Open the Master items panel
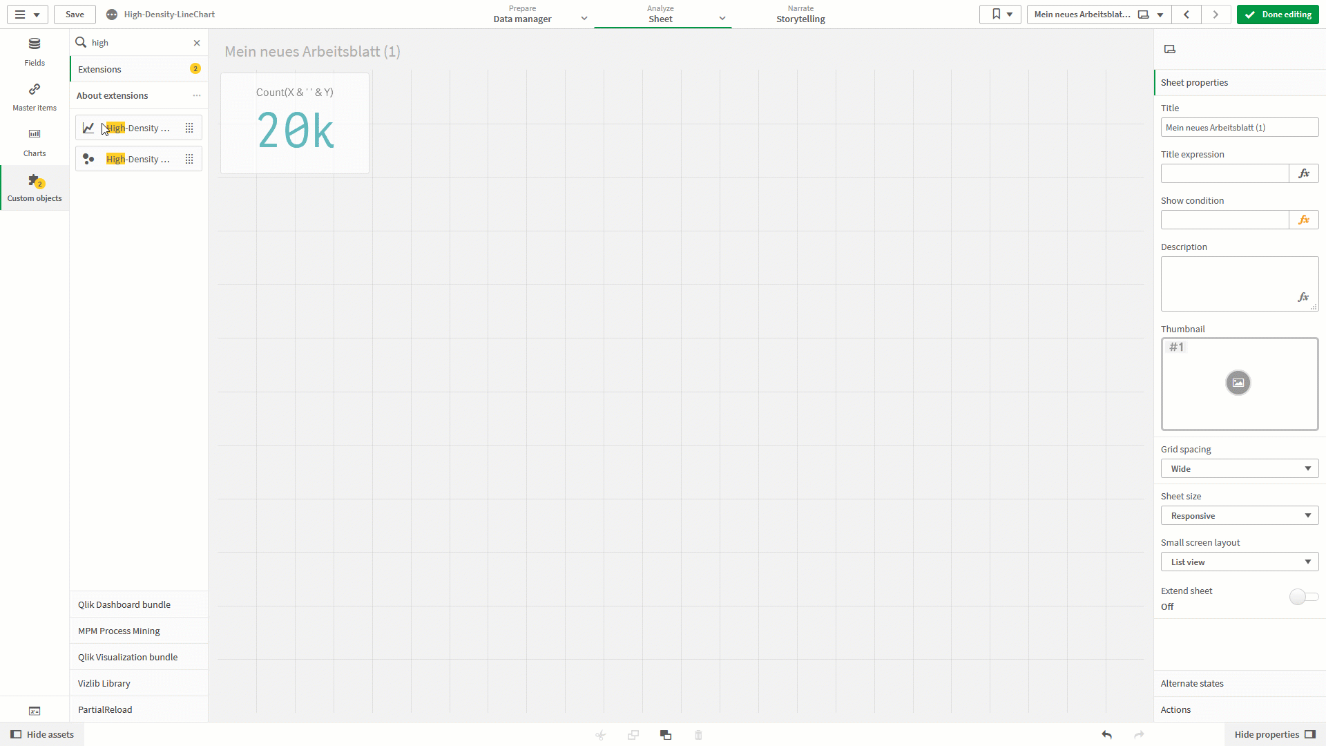The width and height of the screenshot is (1326, 746). [x=34, y=97]
